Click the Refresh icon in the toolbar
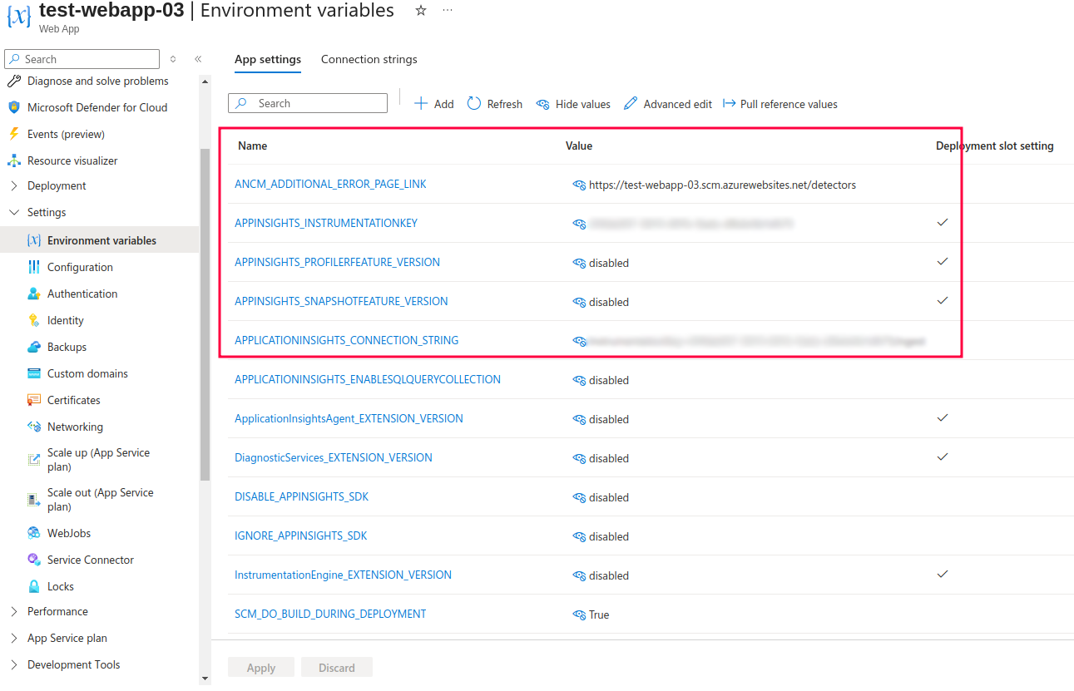 pos(474,103)
